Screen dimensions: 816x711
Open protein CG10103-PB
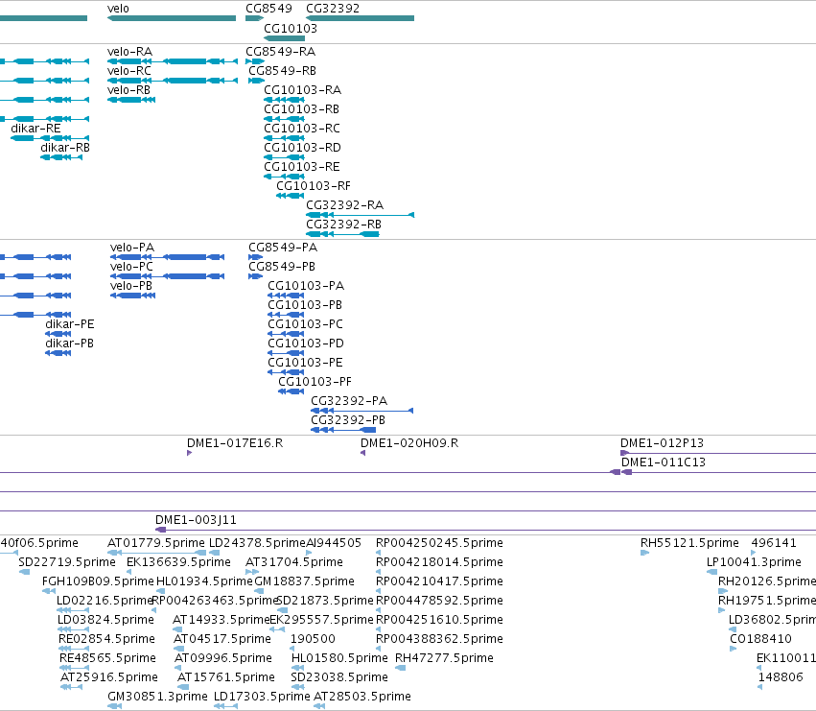pyautogui.click(x=305, y=305)
